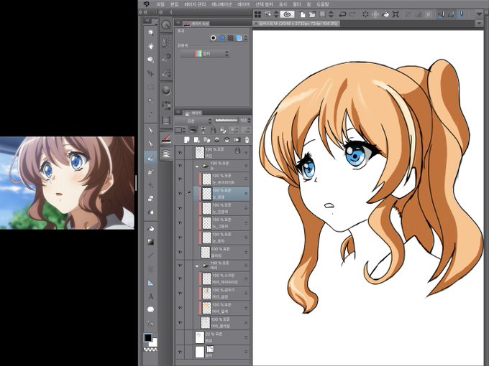Image resolution: width=489 pixels, height=366 pixels.
Task: Open the canvas tab list dropdown
Action: click(479, 24)
